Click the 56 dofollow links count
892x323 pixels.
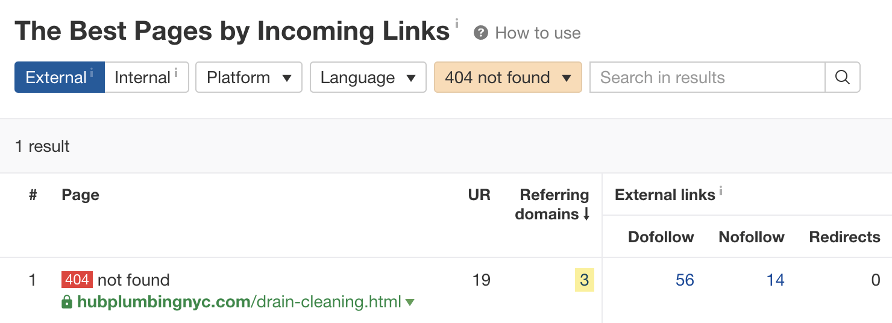tap(685, 280)
